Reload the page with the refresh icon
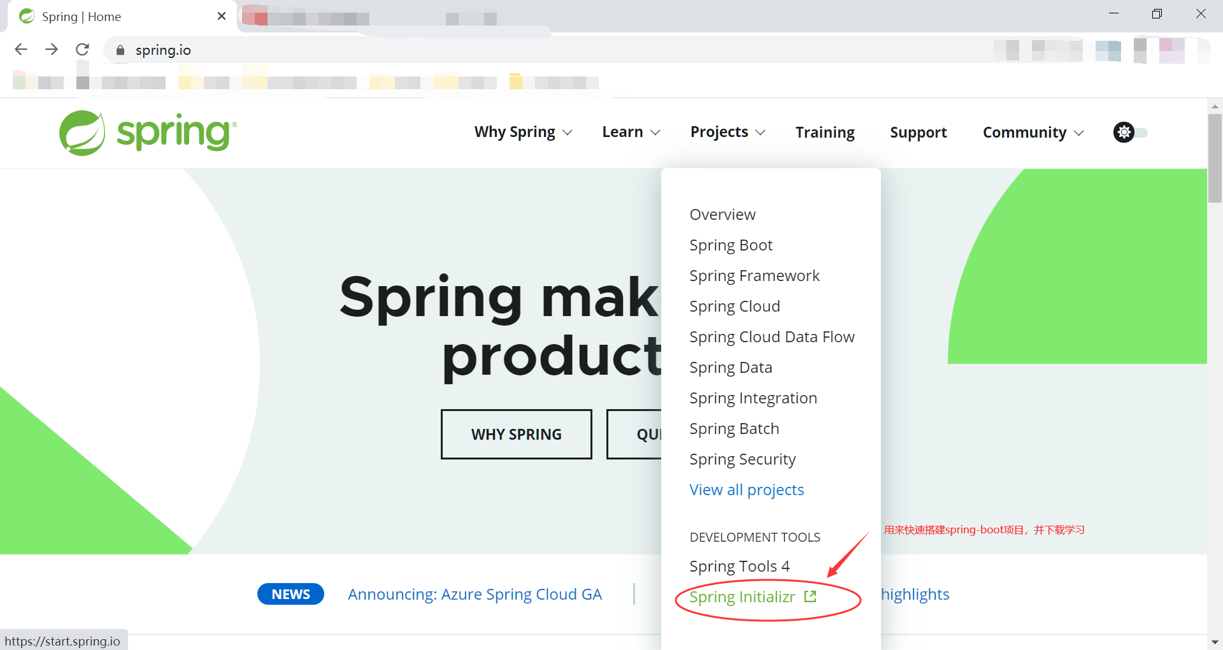The image size is (1223, 650). tap(82, 50)
